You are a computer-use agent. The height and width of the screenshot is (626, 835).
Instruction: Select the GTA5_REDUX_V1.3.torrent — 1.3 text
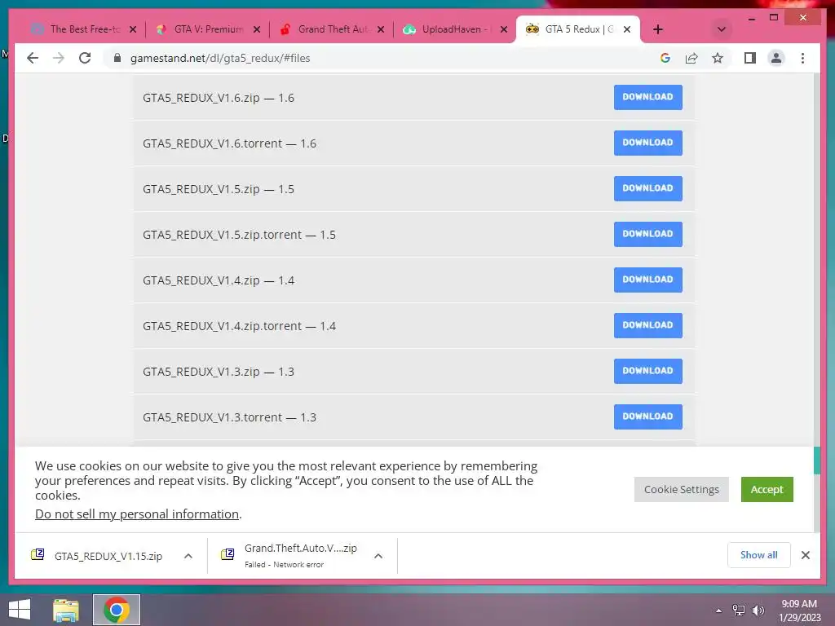pyautogui.click(x=229, y=417)
